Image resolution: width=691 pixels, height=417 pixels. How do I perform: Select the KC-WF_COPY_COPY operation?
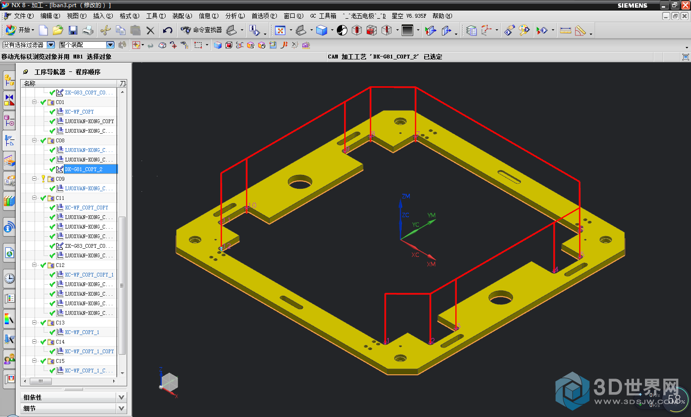point(86,208)
